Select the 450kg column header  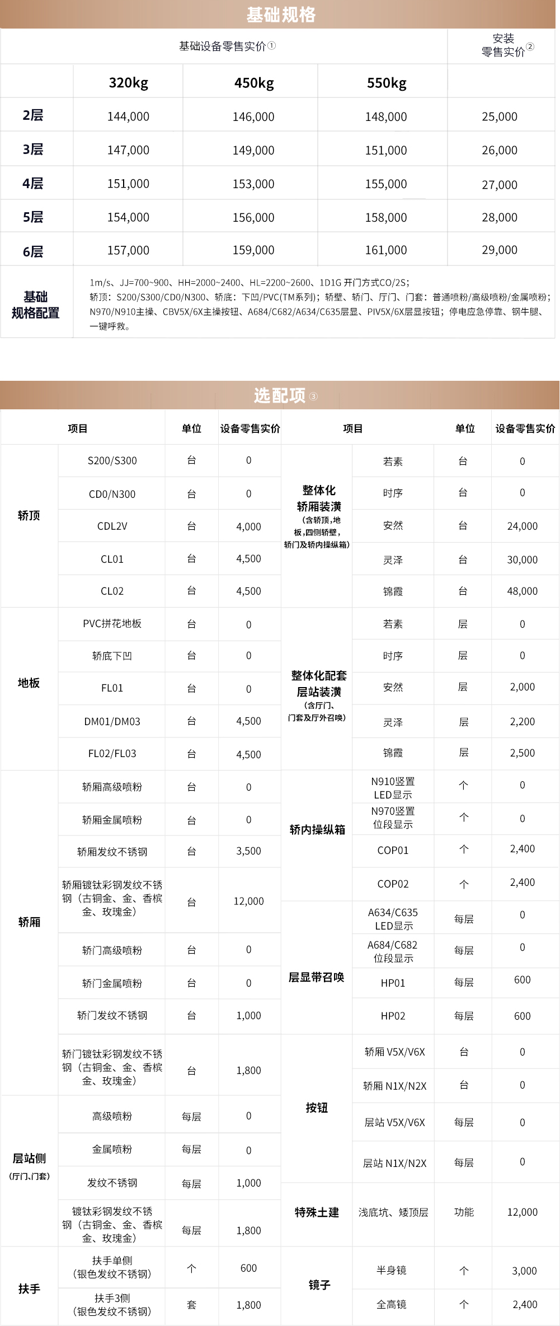coord(253,83)
